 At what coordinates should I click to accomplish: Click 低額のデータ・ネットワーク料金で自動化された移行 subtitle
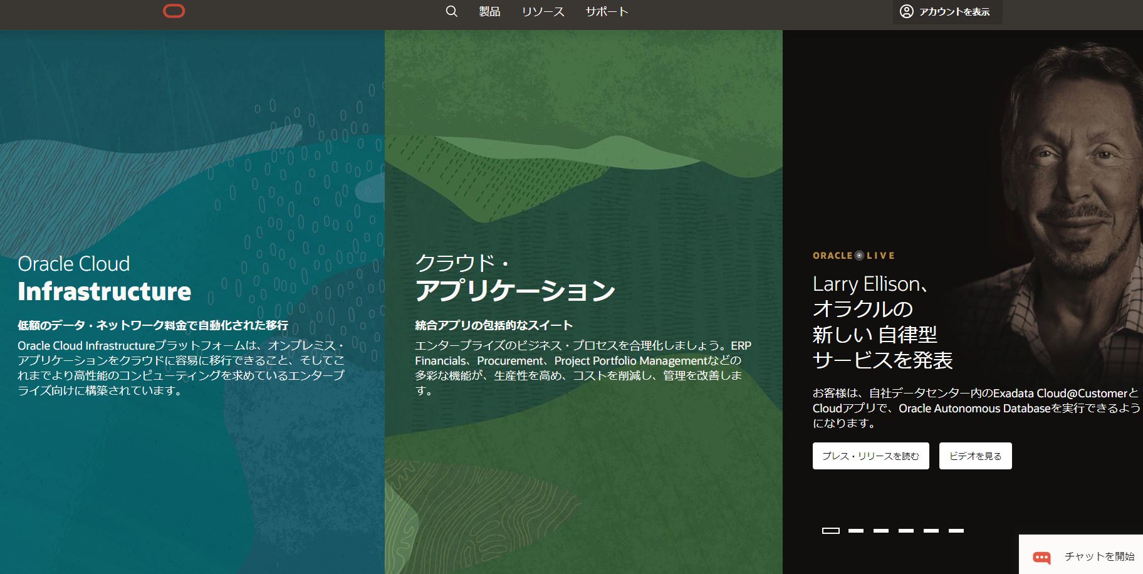tap(153, 325)
